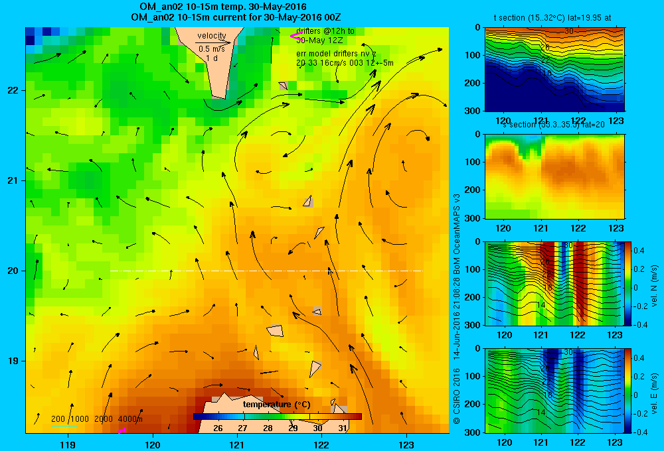Click the longitude axis label '123' on the main map
Viewport: 664px width, 451px height.
point(406,445)
